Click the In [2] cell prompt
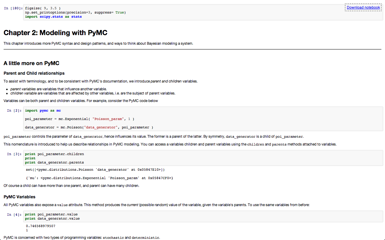This screenshot has width=385, height=240. [x=14, y=111]
